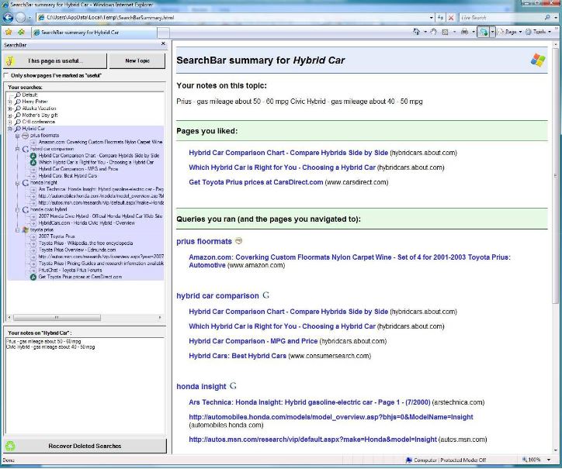Click the New Topic button

(137, 60)
